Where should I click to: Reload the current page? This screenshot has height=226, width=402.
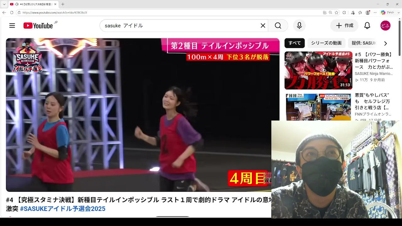point(12,13)
